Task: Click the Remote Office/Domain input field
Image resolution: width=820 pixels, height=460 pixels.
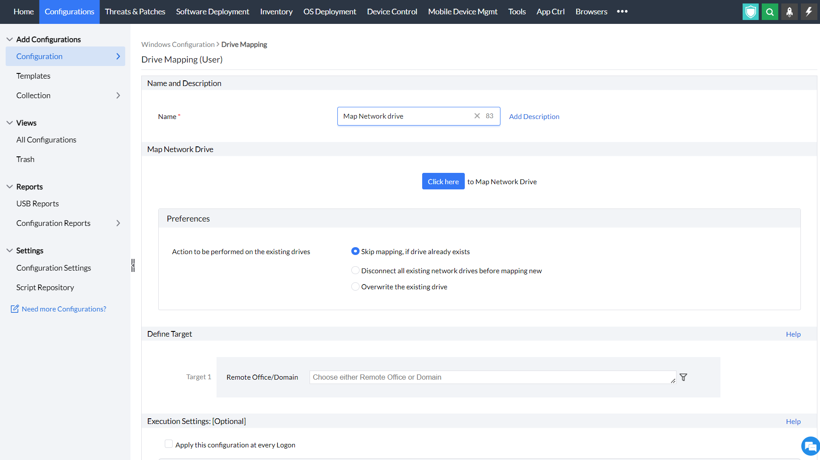Action: click(x=492, y=377)
